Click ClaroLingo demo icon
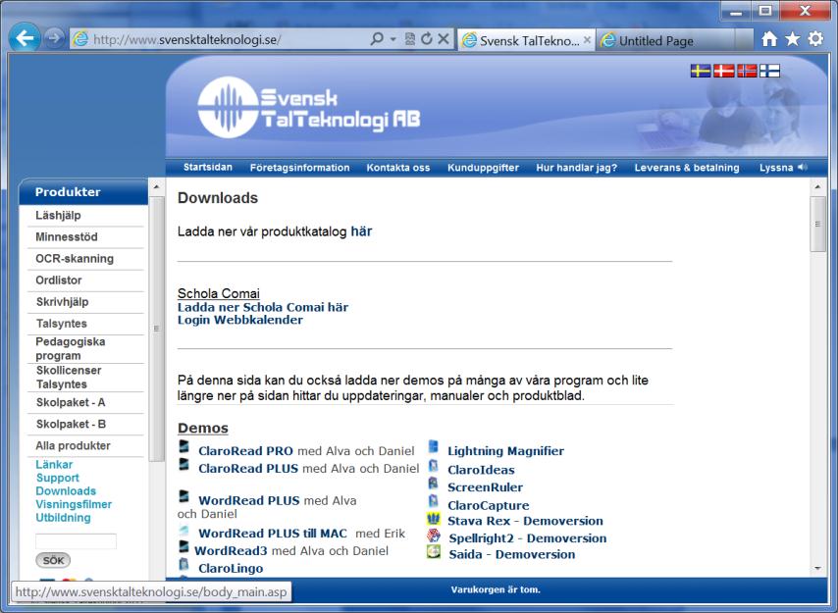This screenshot has height=613, width=838. click(x=183, y=564)
